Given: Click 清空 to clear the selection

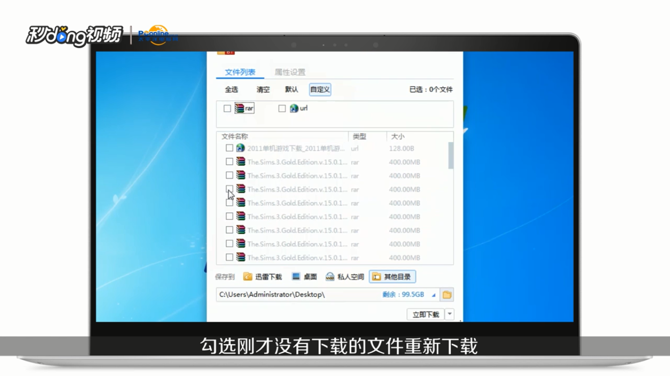Looking at the screenshot, I should pos(263,90).
